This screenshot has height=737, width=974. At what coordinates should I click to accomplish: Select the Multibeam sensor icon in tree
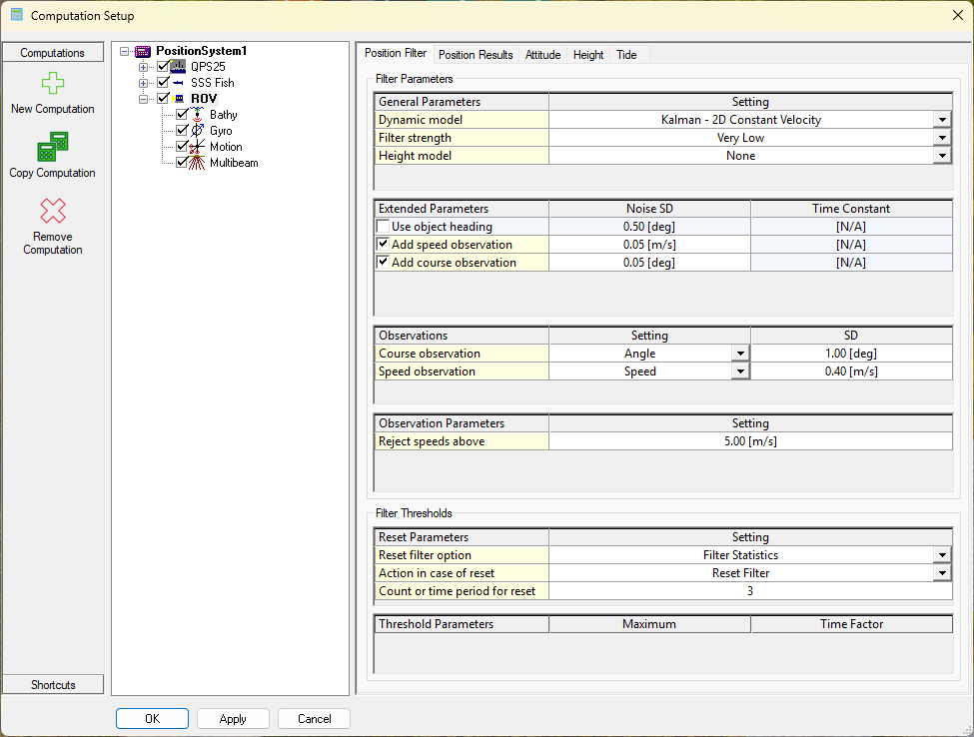[x=198, y=163]
